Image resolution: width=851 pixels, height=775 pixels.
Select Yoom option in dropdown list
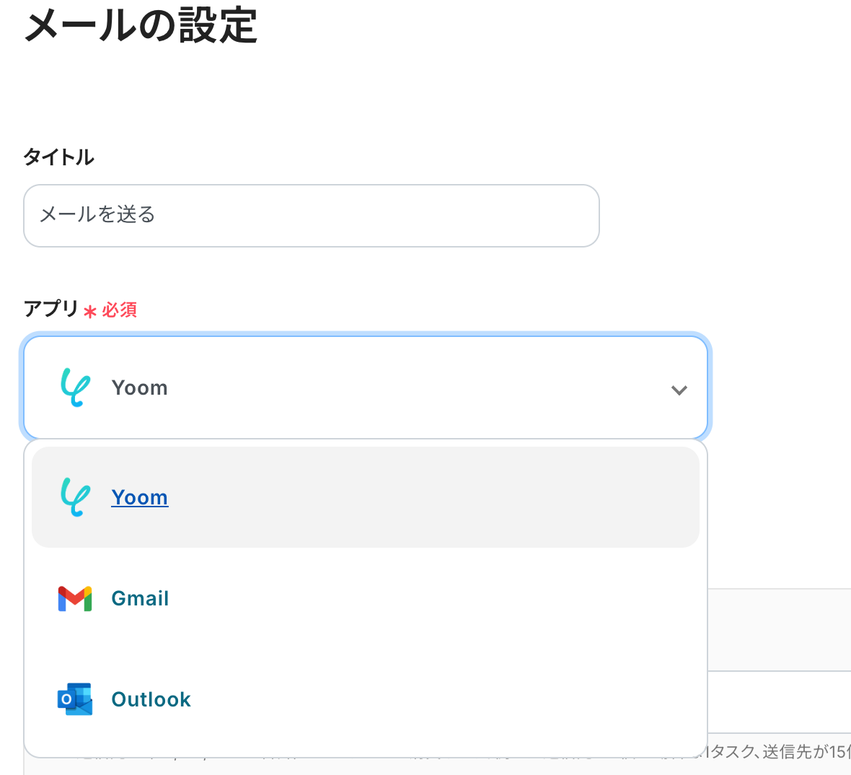[x=365, y=497]
